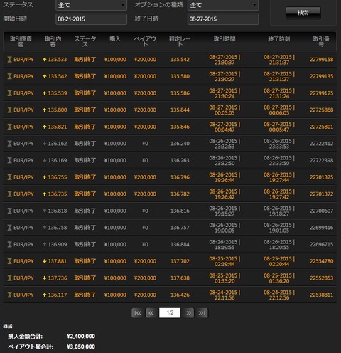Click hourglass icon of trade 22725868
The width and height of the screenshot is (341, 353).
[9, 110]
